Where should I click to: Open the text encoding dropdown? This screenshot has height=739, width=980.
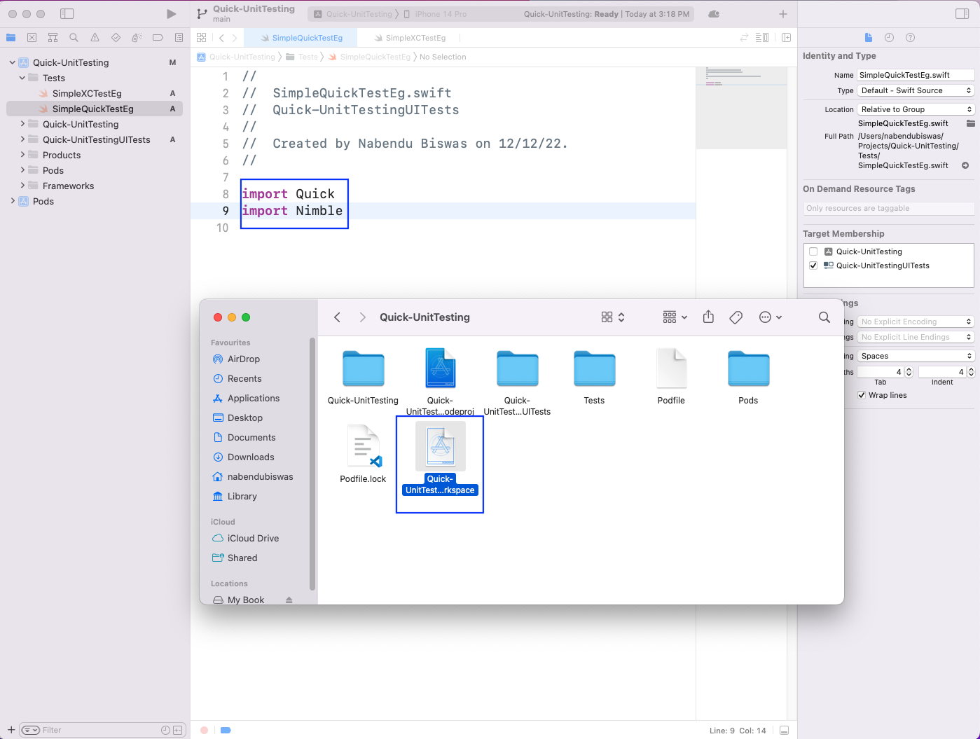point(916,322)
